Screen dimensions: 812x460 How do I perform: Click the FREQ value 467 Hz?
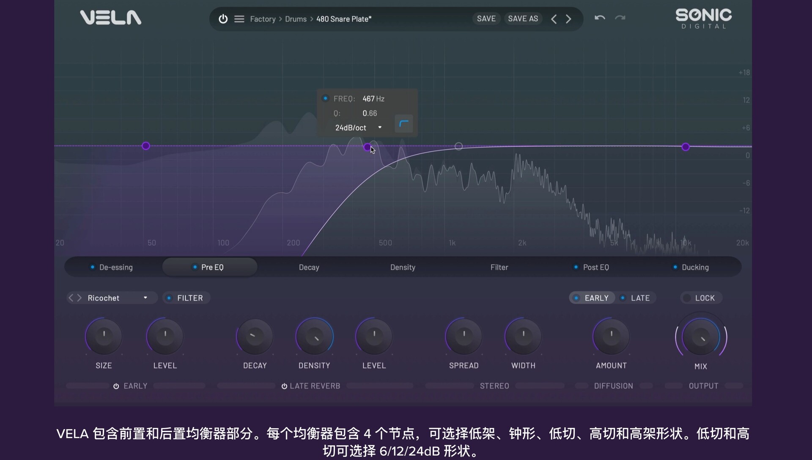(x=373, y=99)
